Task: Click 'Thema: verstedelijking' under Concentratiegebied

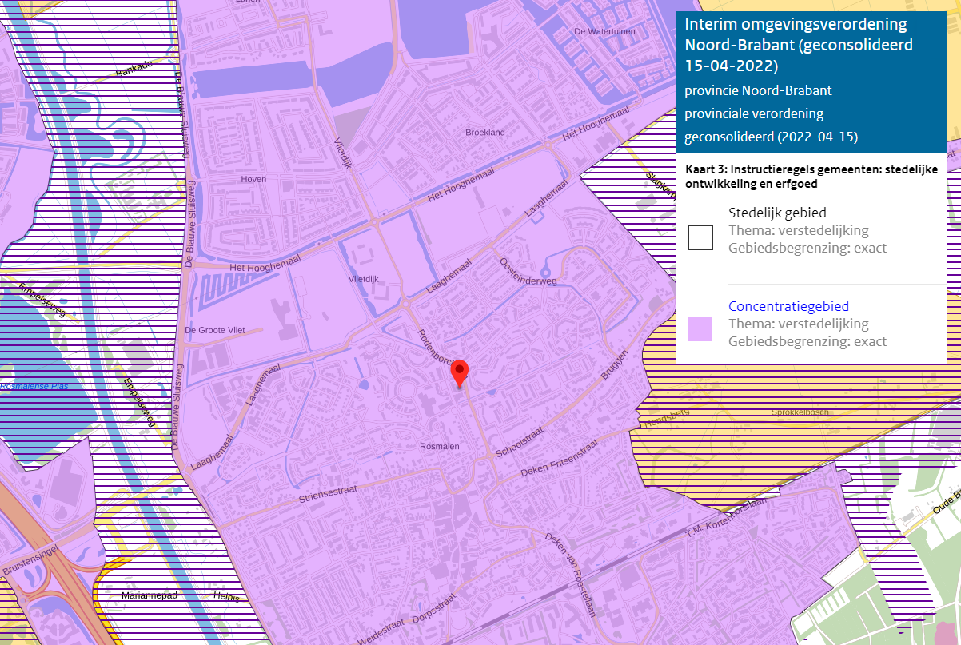Action: (799, 324)
